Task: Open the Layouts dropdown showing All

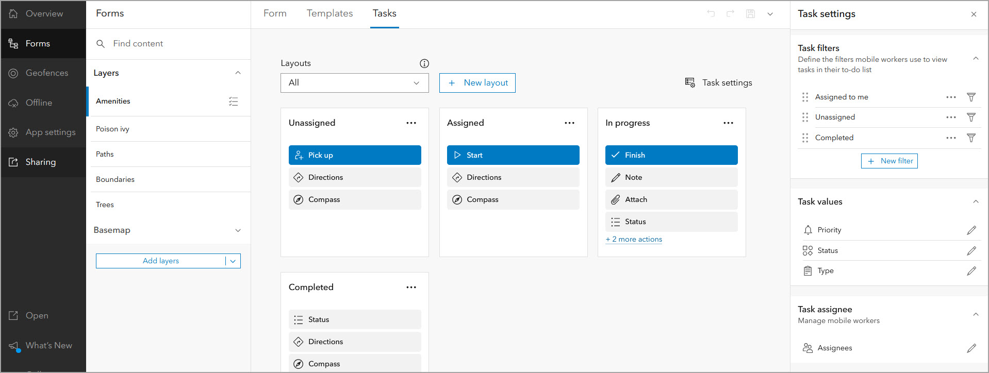Action: (x=354, y=83)
